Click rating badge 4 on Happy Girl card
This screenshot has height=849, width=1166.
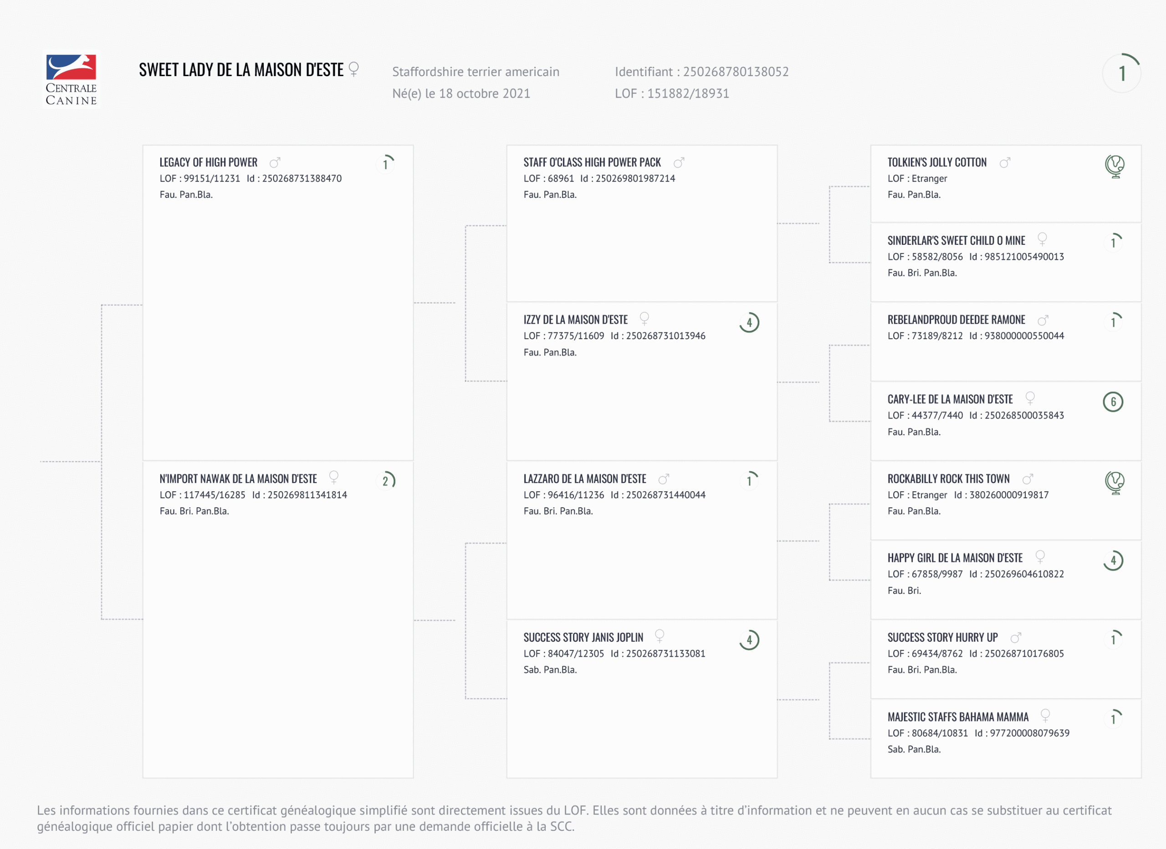coord(1113,561)
